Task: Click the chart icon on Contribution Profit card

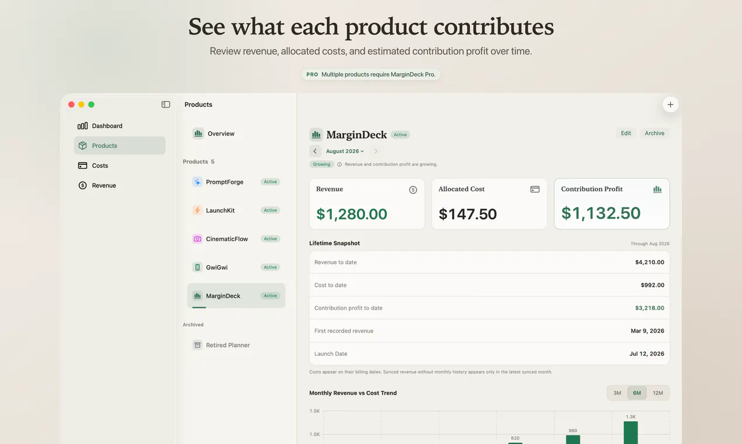Action: [657, 189]
